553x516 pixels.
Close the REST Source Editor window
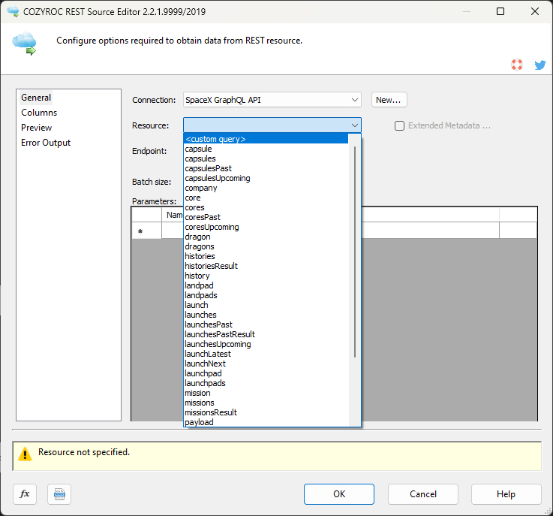pos(535,11)
